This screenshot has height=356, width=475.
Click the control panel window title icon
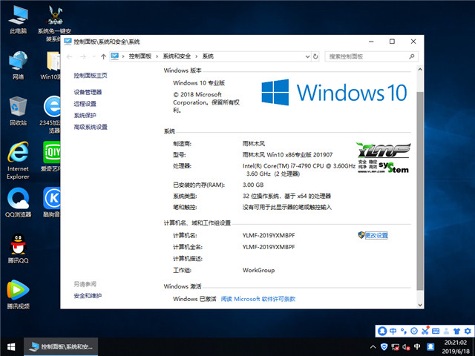click(x=68, y=42)
